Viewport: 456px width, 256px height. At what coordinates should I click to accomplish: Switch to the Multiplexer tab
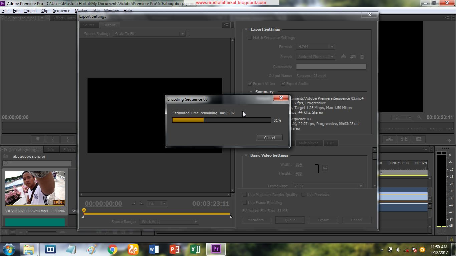(x=308, y=143)
